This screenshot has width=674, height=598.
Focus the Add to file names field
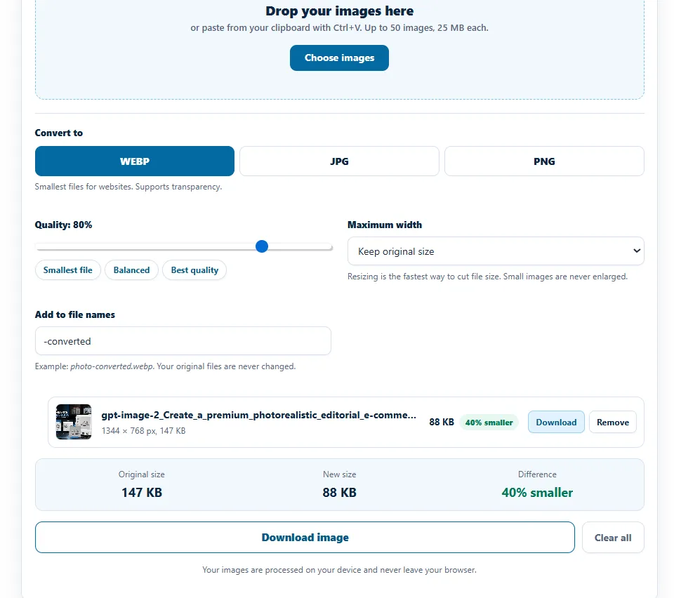183,341
